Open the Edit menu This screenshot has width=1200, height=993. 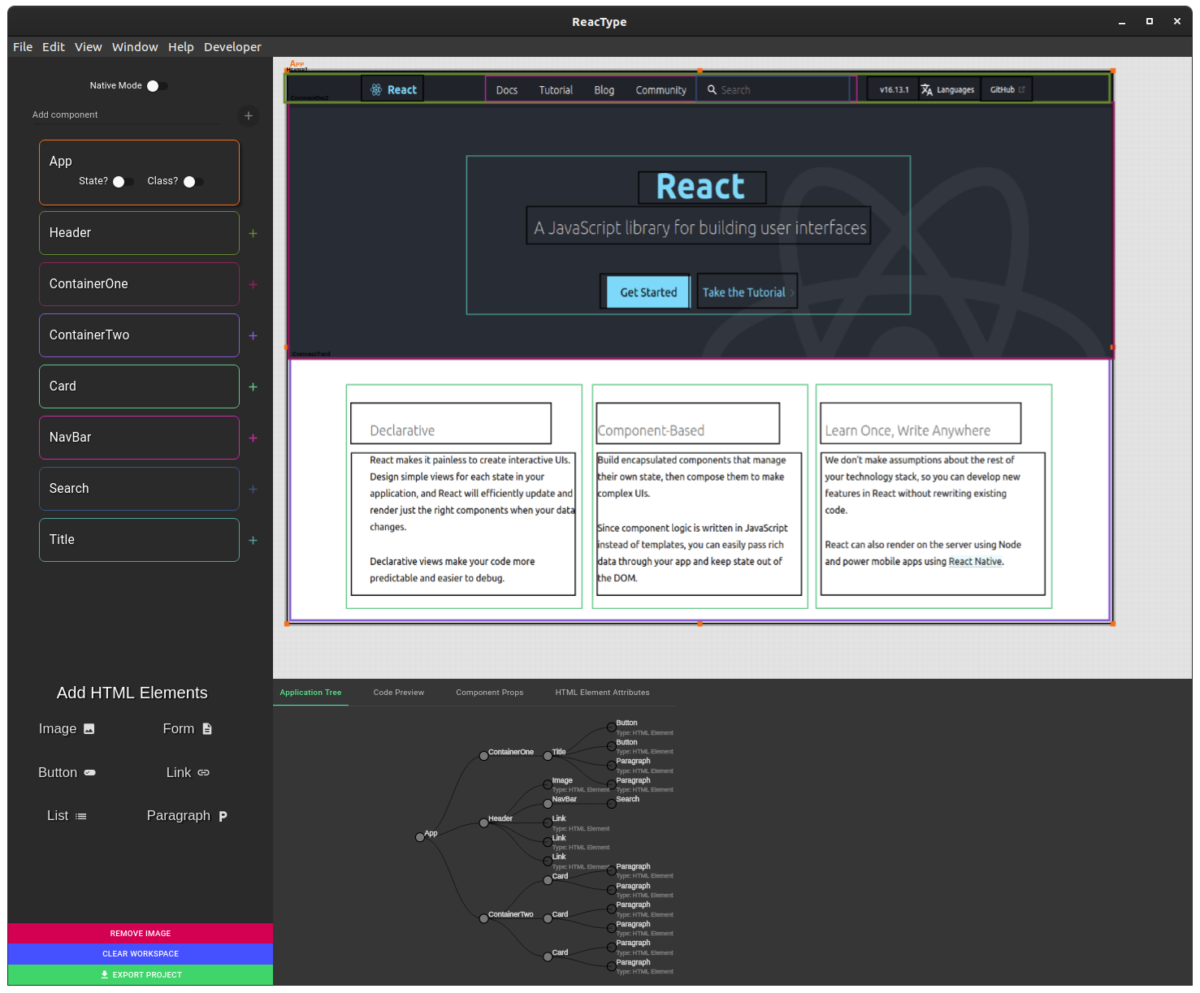54,47
